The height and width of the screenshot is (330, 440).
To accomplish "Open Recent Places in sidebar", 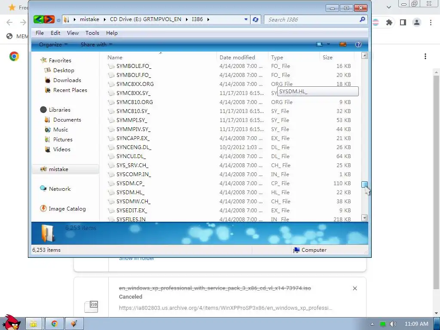I will 70,90.
